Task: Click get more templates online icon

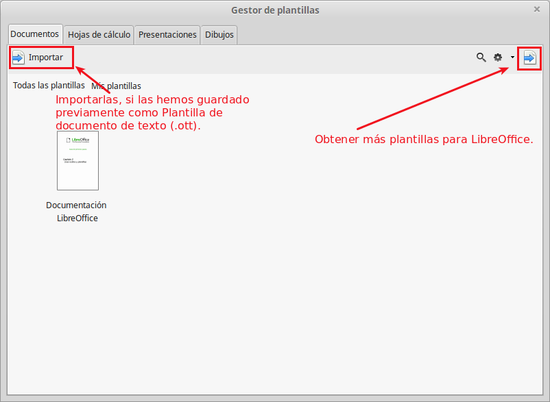Action: pyautogui.click(x=529, y=58)
